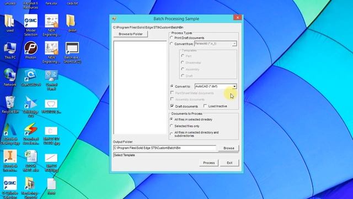Image resolution: width=353 pixels, height=199 pixels.
Task: Select the Keyshot 6 Resources label
Action: [31, 5]
